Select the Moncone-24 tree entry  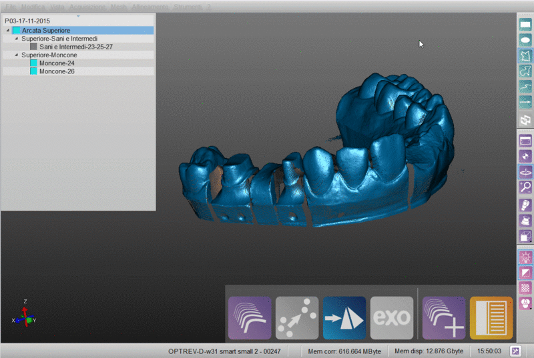[x=56, y=63]
